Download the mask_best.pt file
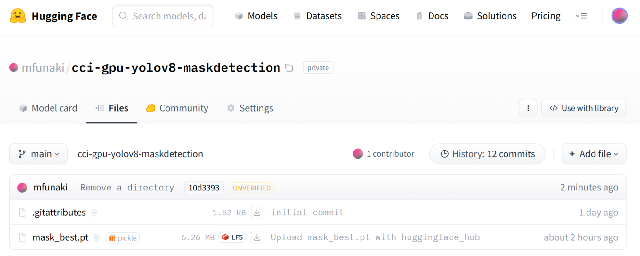 (257, 237)
